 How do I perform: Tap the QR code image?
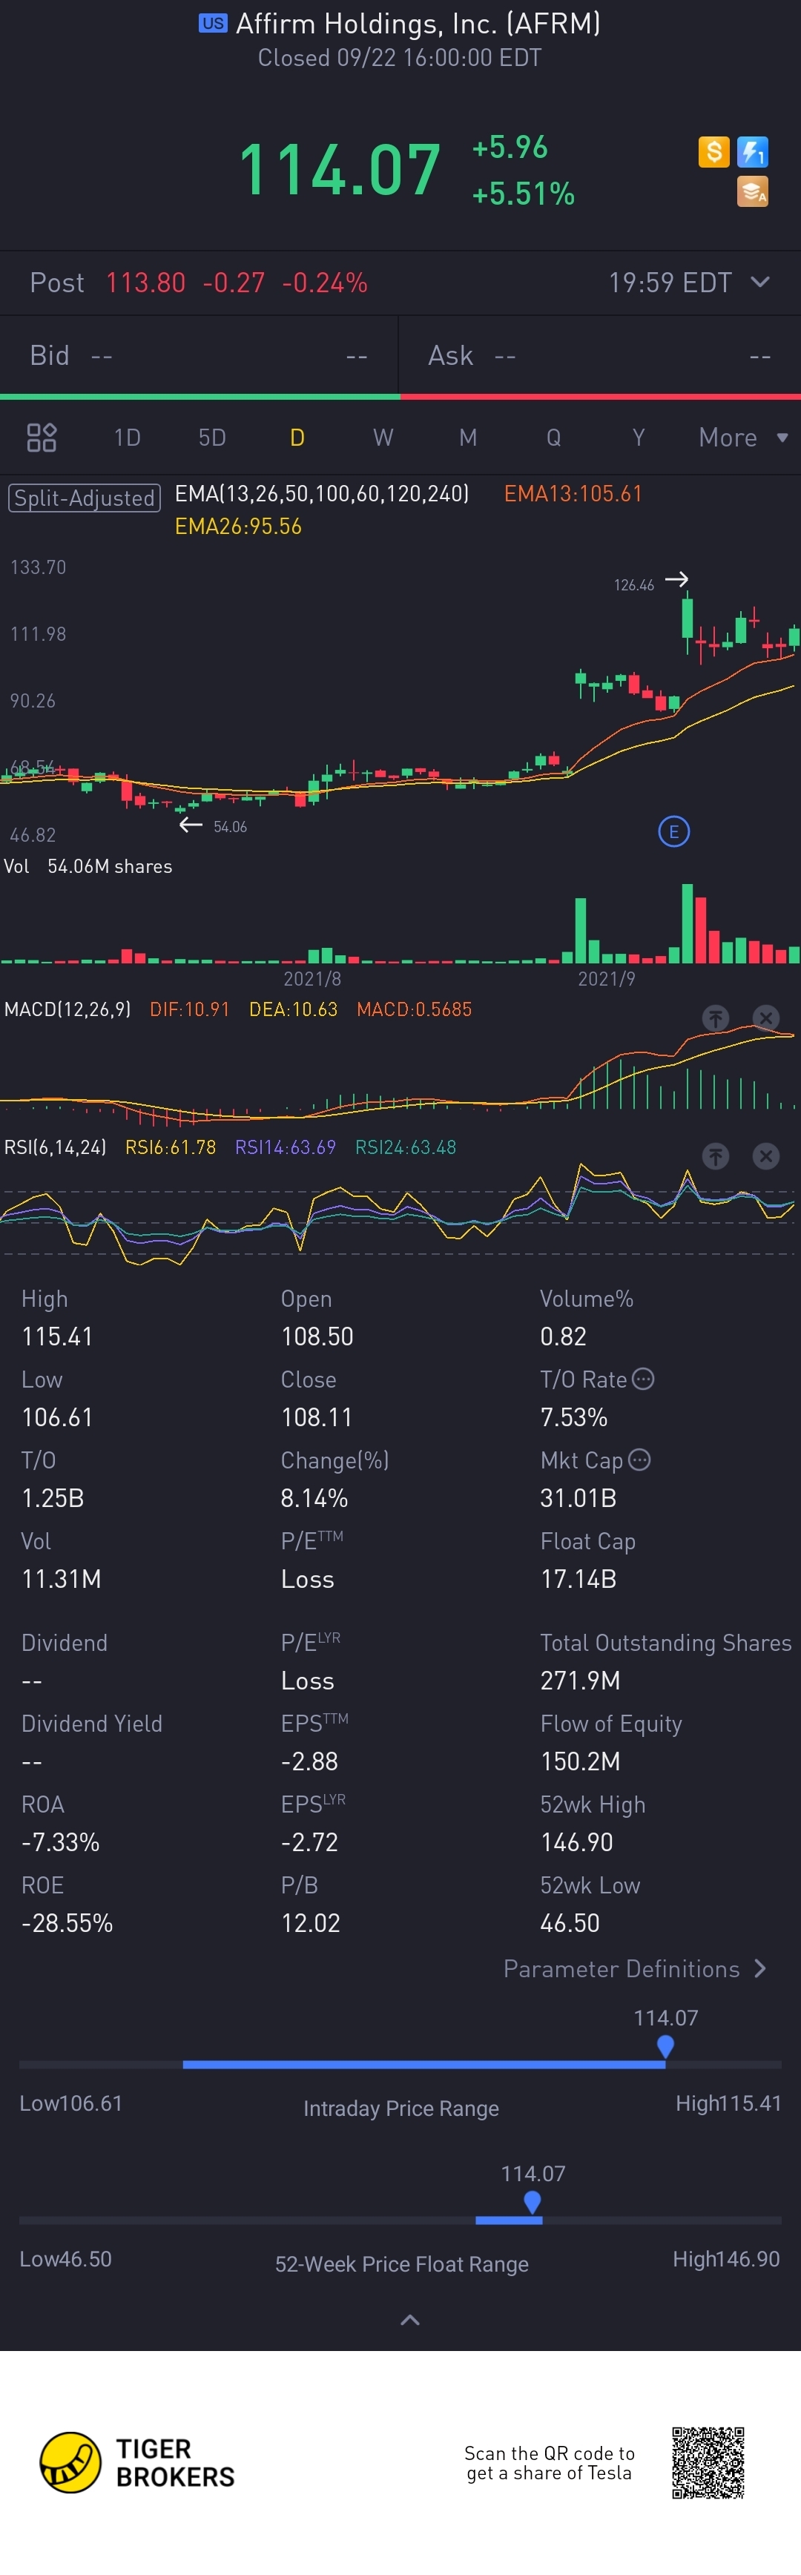pos(708,2462)
